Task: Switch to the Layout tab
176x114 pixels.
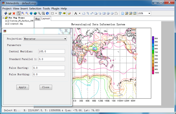Action: 46,19
